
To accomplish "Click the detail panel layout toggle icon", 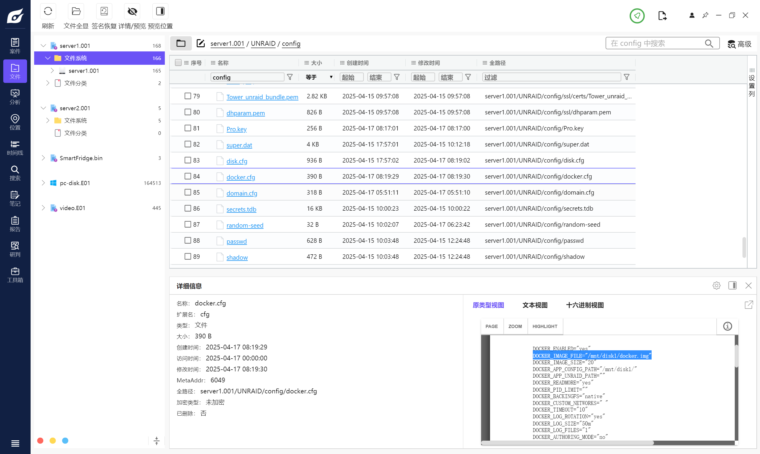I will point(732,286).
